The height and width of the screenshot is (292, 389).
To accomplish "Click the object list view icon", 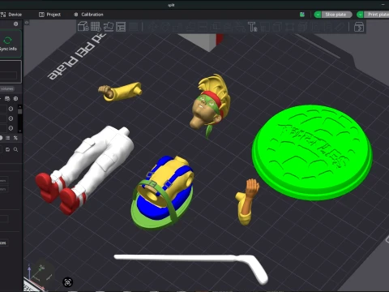I will click(x=7, y=138).
